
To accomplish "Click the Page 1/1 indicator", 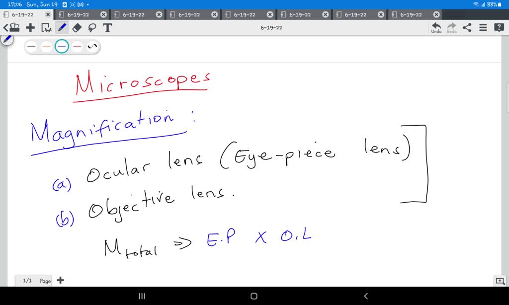I will (33, 280).
